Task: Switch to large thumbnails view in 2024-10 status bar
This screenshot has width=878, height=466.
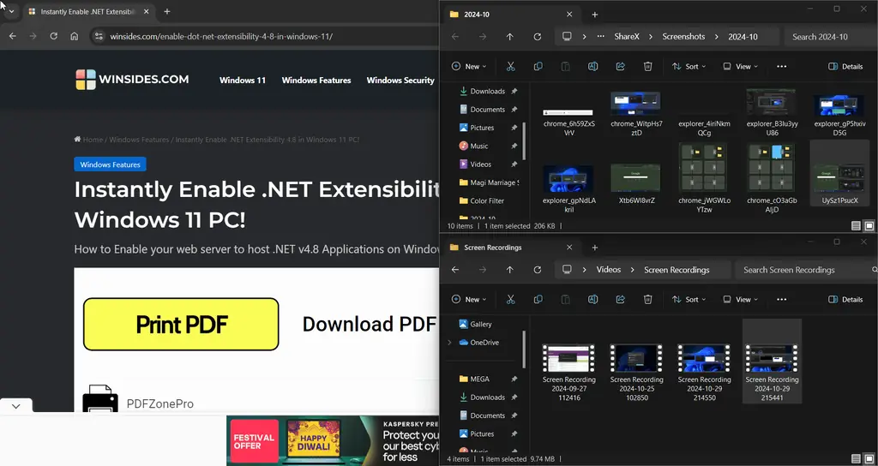Action: (x=869, y=226)
